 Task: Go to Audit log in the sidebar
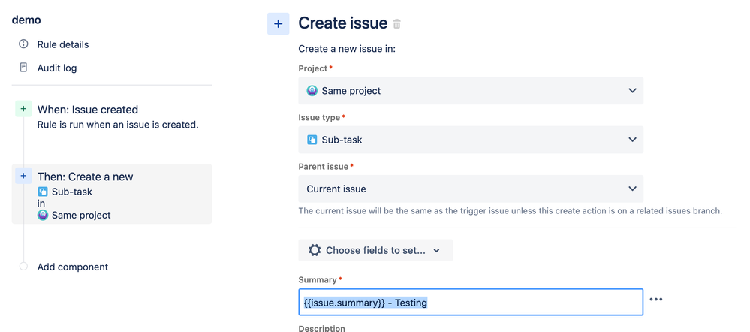(x=57, y=68)
